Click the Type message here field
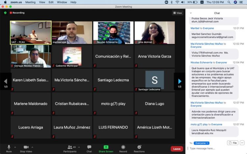 tap(217, 148)
